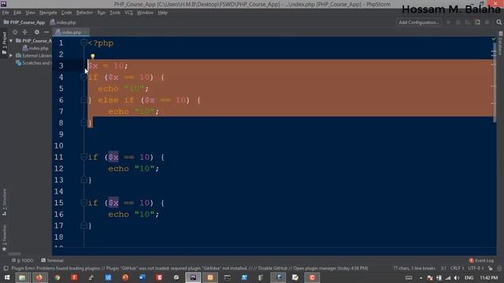Fold the code block ending at line 8
The image size is (504, 283).
(x=84, y=123)
